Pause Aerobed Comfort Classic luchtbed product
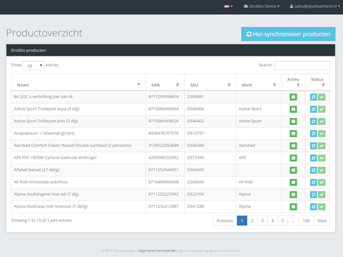Screen dimensions: 343x257 (x=293, y=146)
